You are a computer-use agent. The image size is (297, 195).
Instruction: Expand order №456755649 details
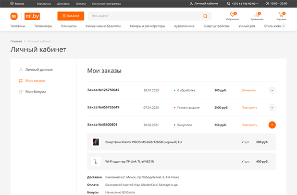[x=272, y=108]
